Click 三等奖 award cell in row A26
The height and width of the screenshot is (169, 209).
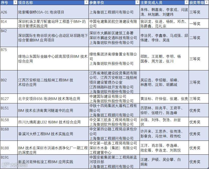[199, 12]
